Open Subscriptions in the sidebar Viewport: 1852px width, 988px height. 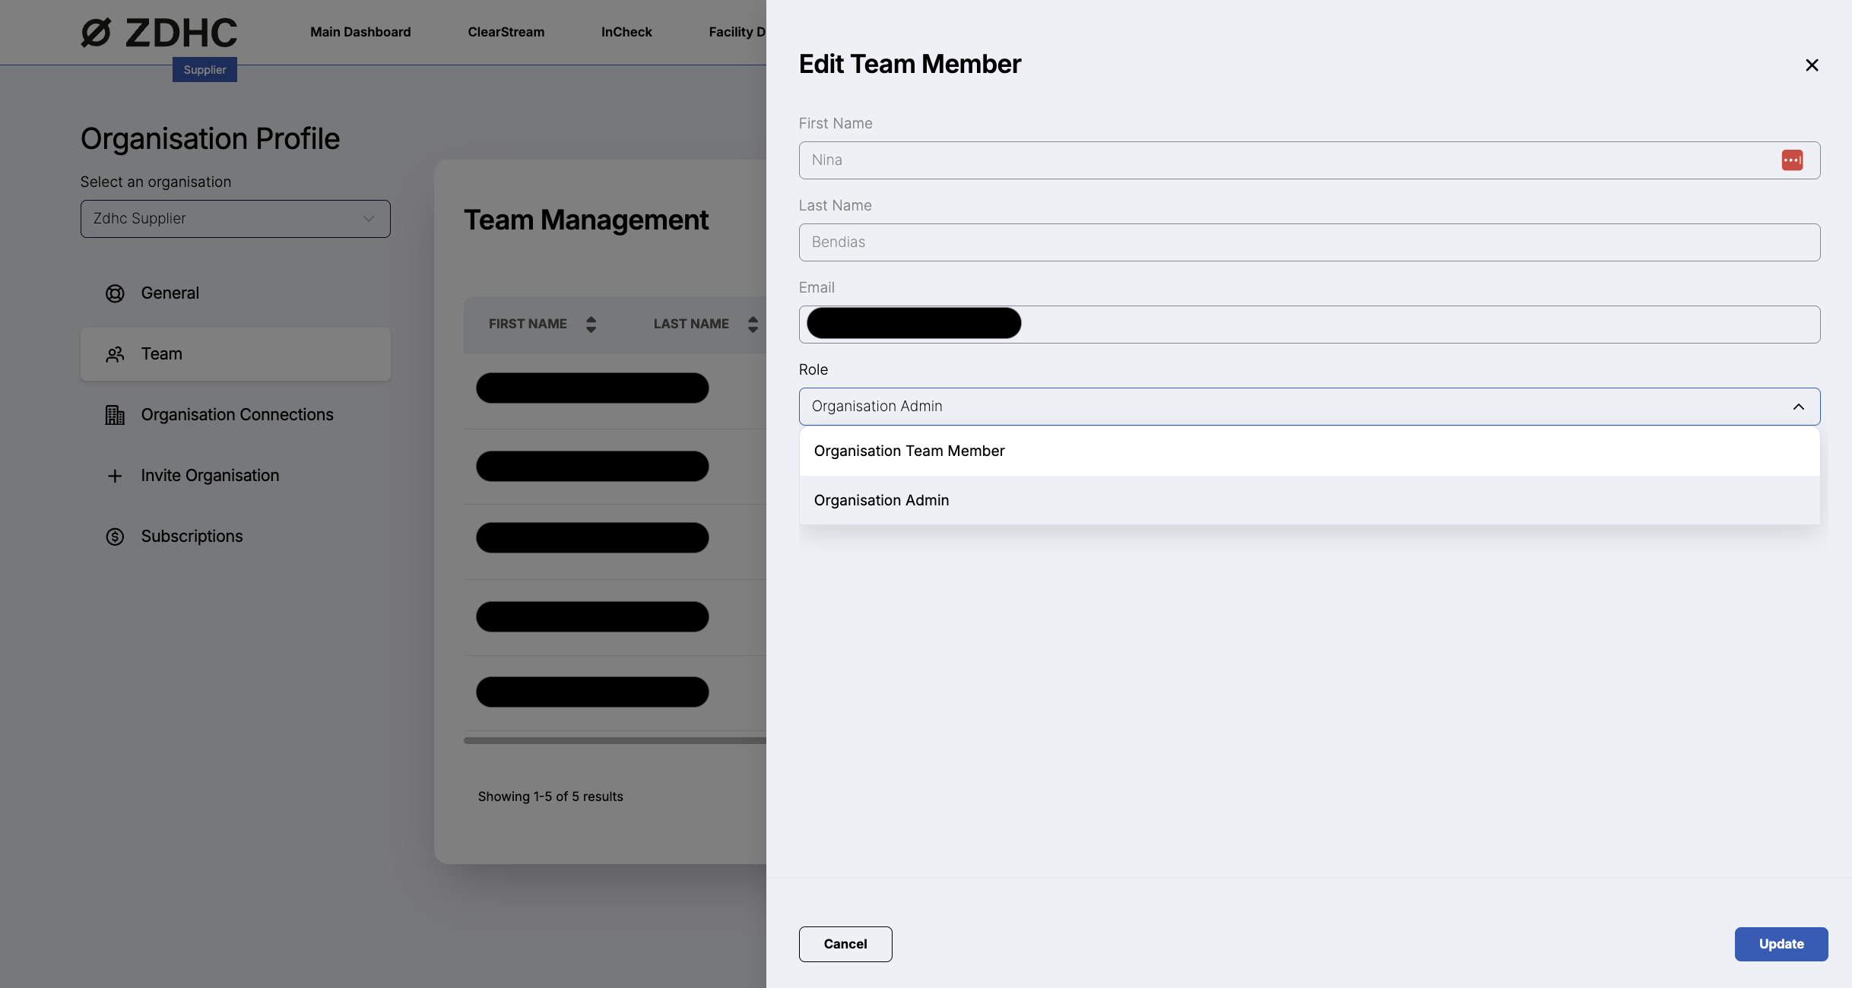[236, 537]
